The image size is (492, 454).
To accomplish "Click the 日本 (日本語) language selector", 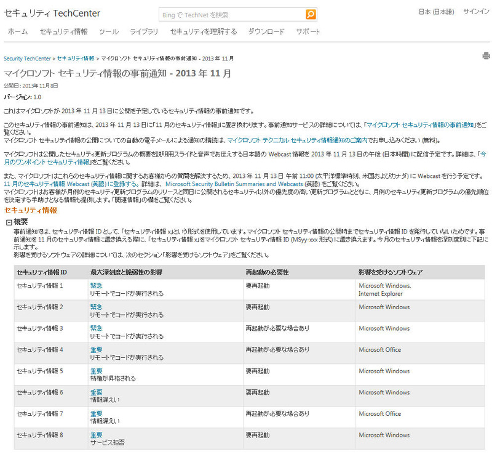I will point(437,12).
